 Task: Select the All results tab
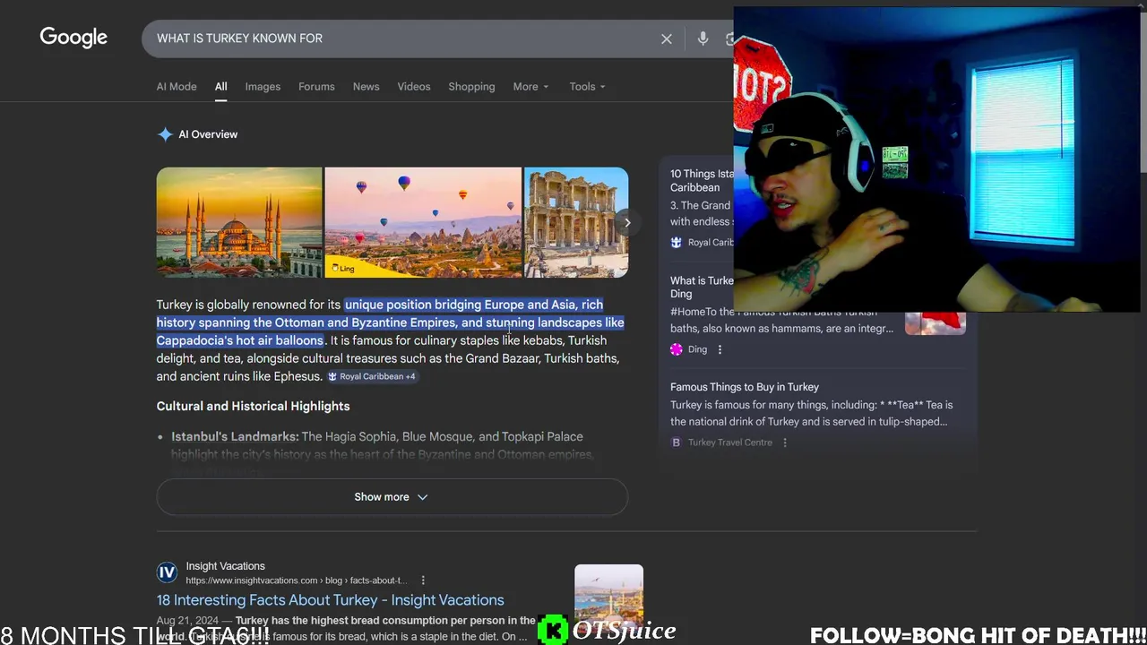pyautogui.click(x=220, y=87)
